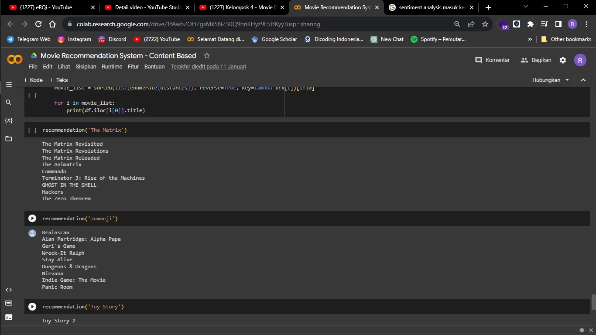Open the table of contents sidebar icon
Screen dimensions: 596x335
[9, 84]
